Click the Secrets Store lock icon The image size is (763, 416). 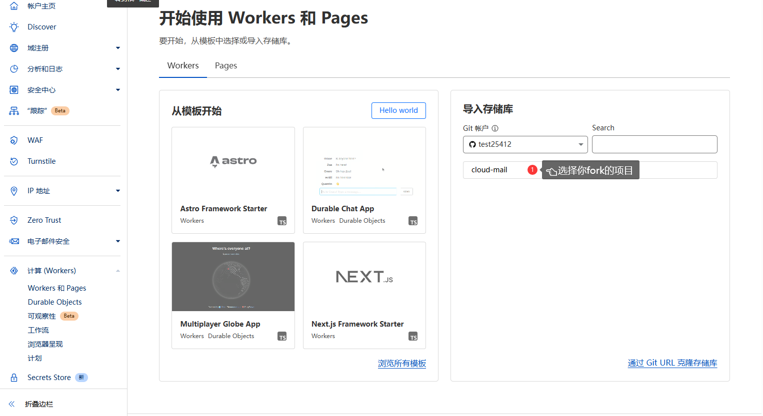(x=14, y=377)
